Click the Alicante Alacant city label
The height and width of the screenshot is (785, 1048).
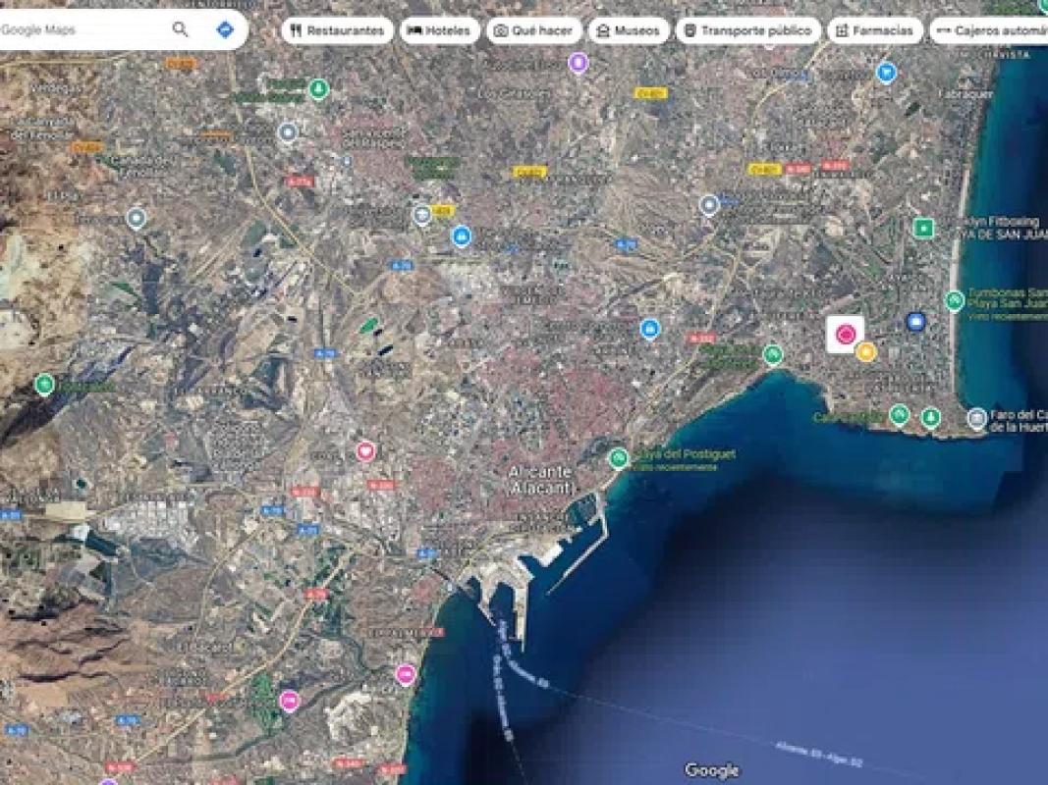click(538, 479)
